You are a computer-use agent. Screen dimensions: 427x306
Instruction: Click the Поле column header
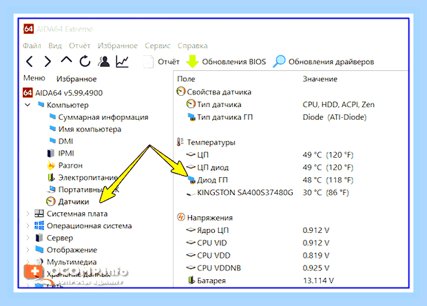[x=186, y=79]
